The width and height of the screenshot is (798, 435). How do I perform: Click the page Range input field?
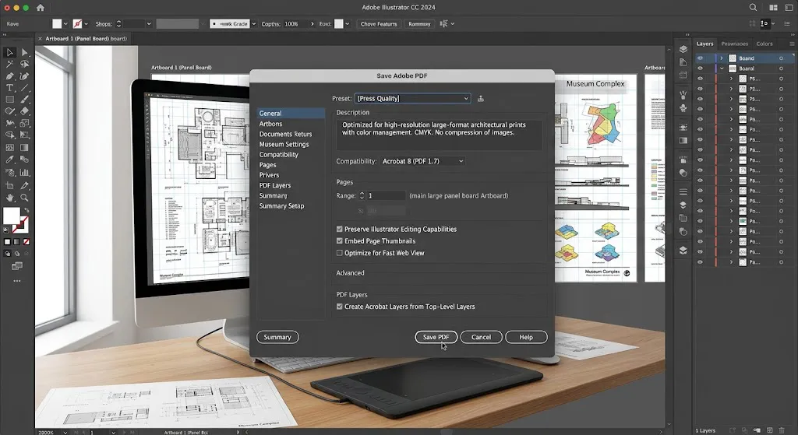tap(386, 195)
